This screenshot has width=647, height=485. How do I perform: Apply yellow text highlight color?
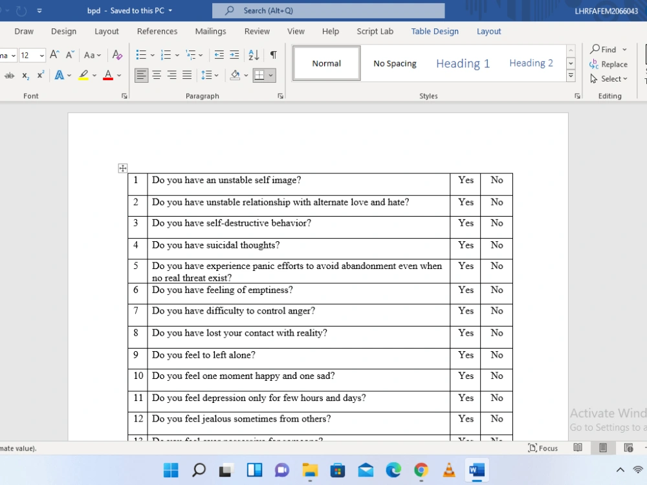coord(83,75)
